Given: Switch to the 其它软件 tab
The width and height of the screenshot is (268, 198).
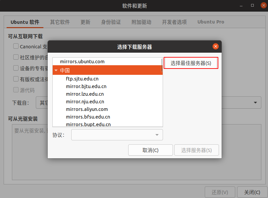Looking at the screenshot, I should click(60, 22).
